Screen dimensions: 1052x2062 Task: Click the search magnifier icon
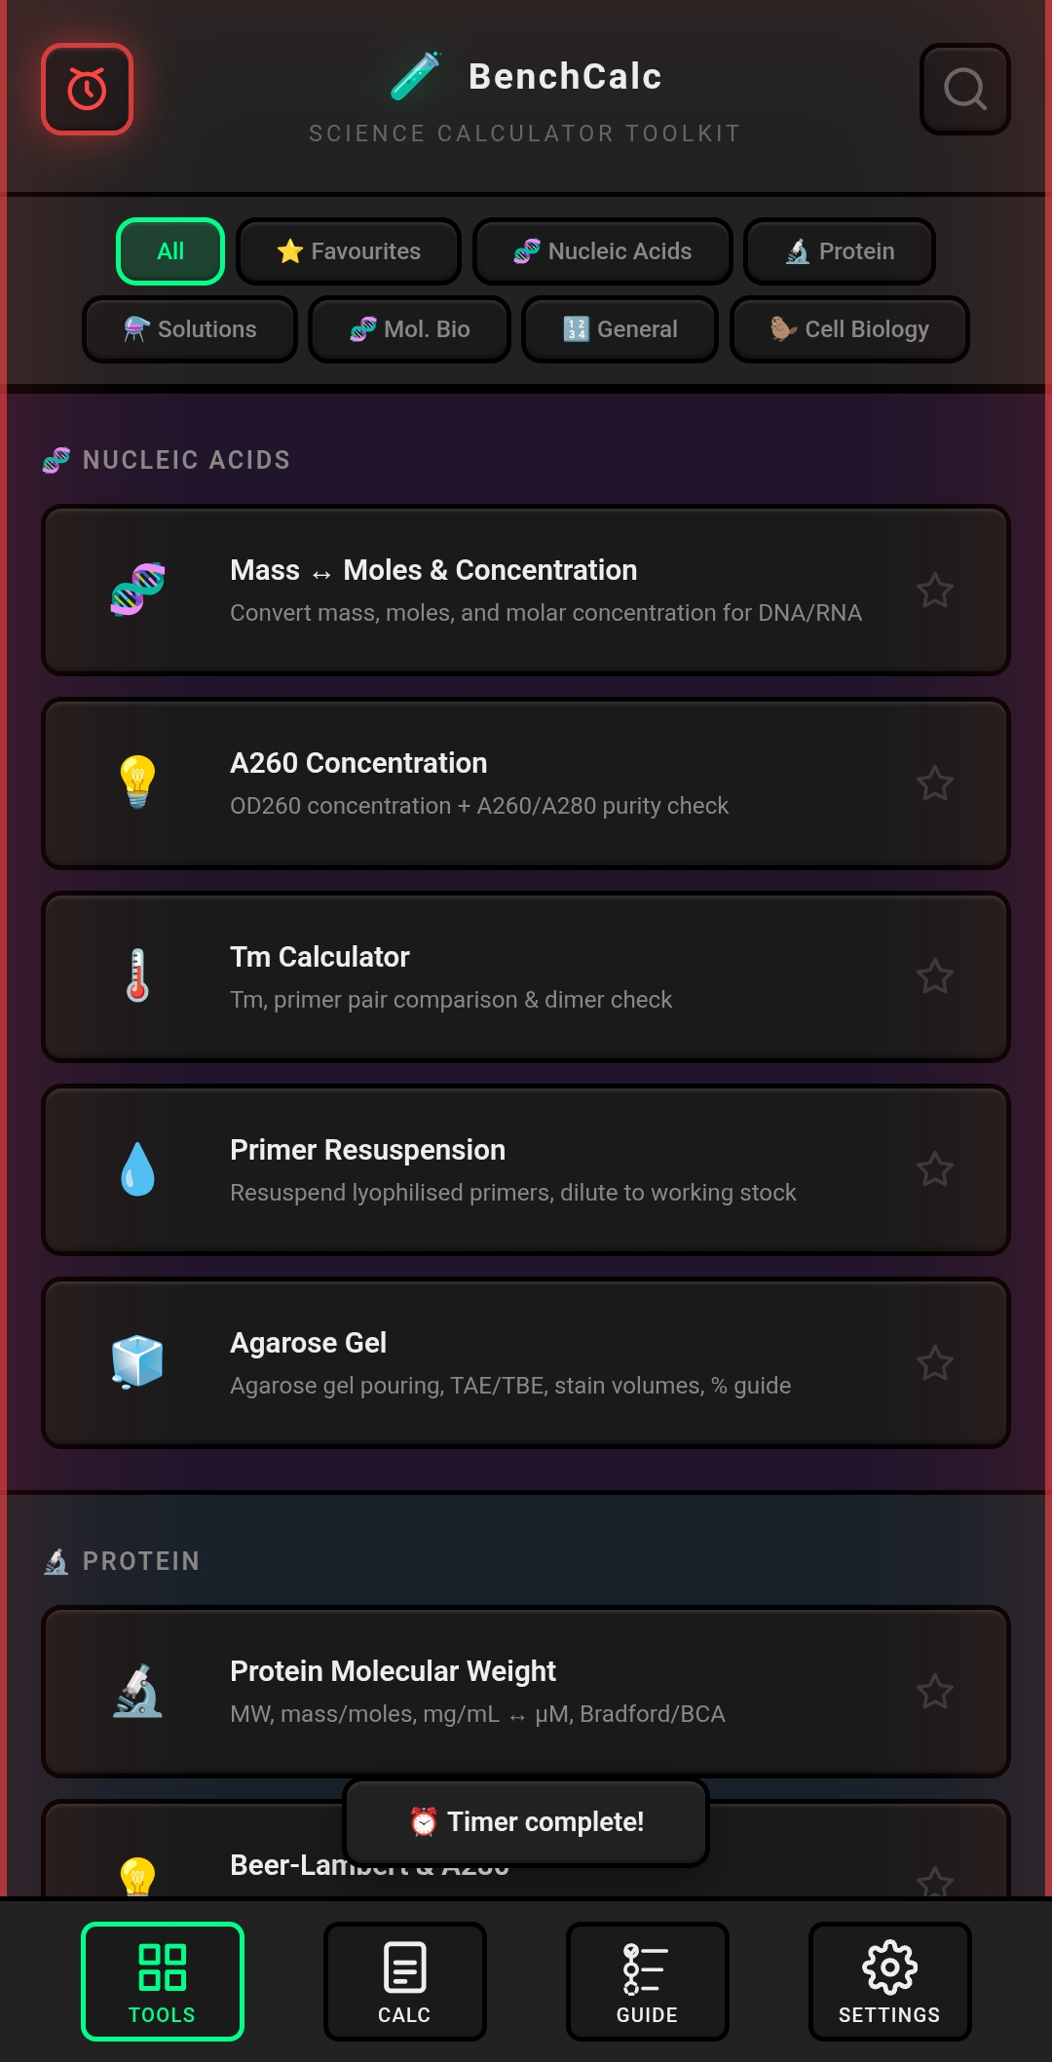tap(964, 90)
